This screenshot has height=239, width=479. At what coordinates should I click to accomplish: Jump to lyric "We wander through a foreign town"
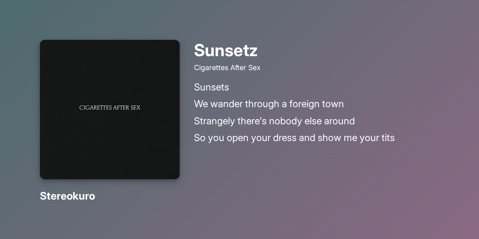tap(269, 104)
